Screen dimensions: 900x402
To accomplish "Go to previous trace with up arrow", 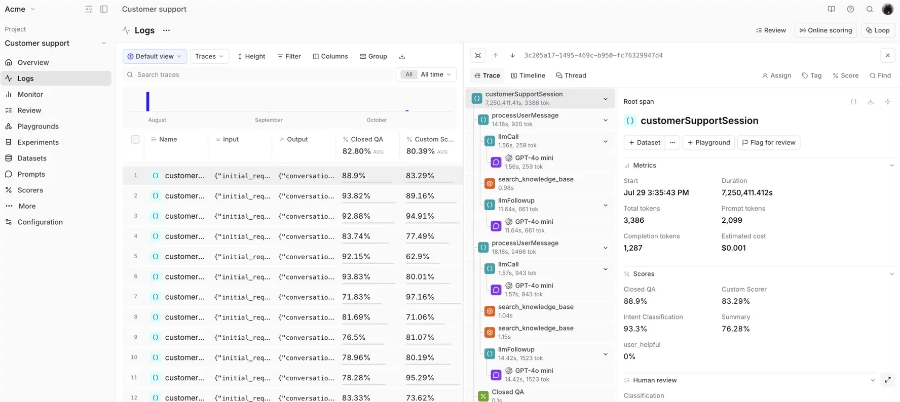I will [496, 55].
